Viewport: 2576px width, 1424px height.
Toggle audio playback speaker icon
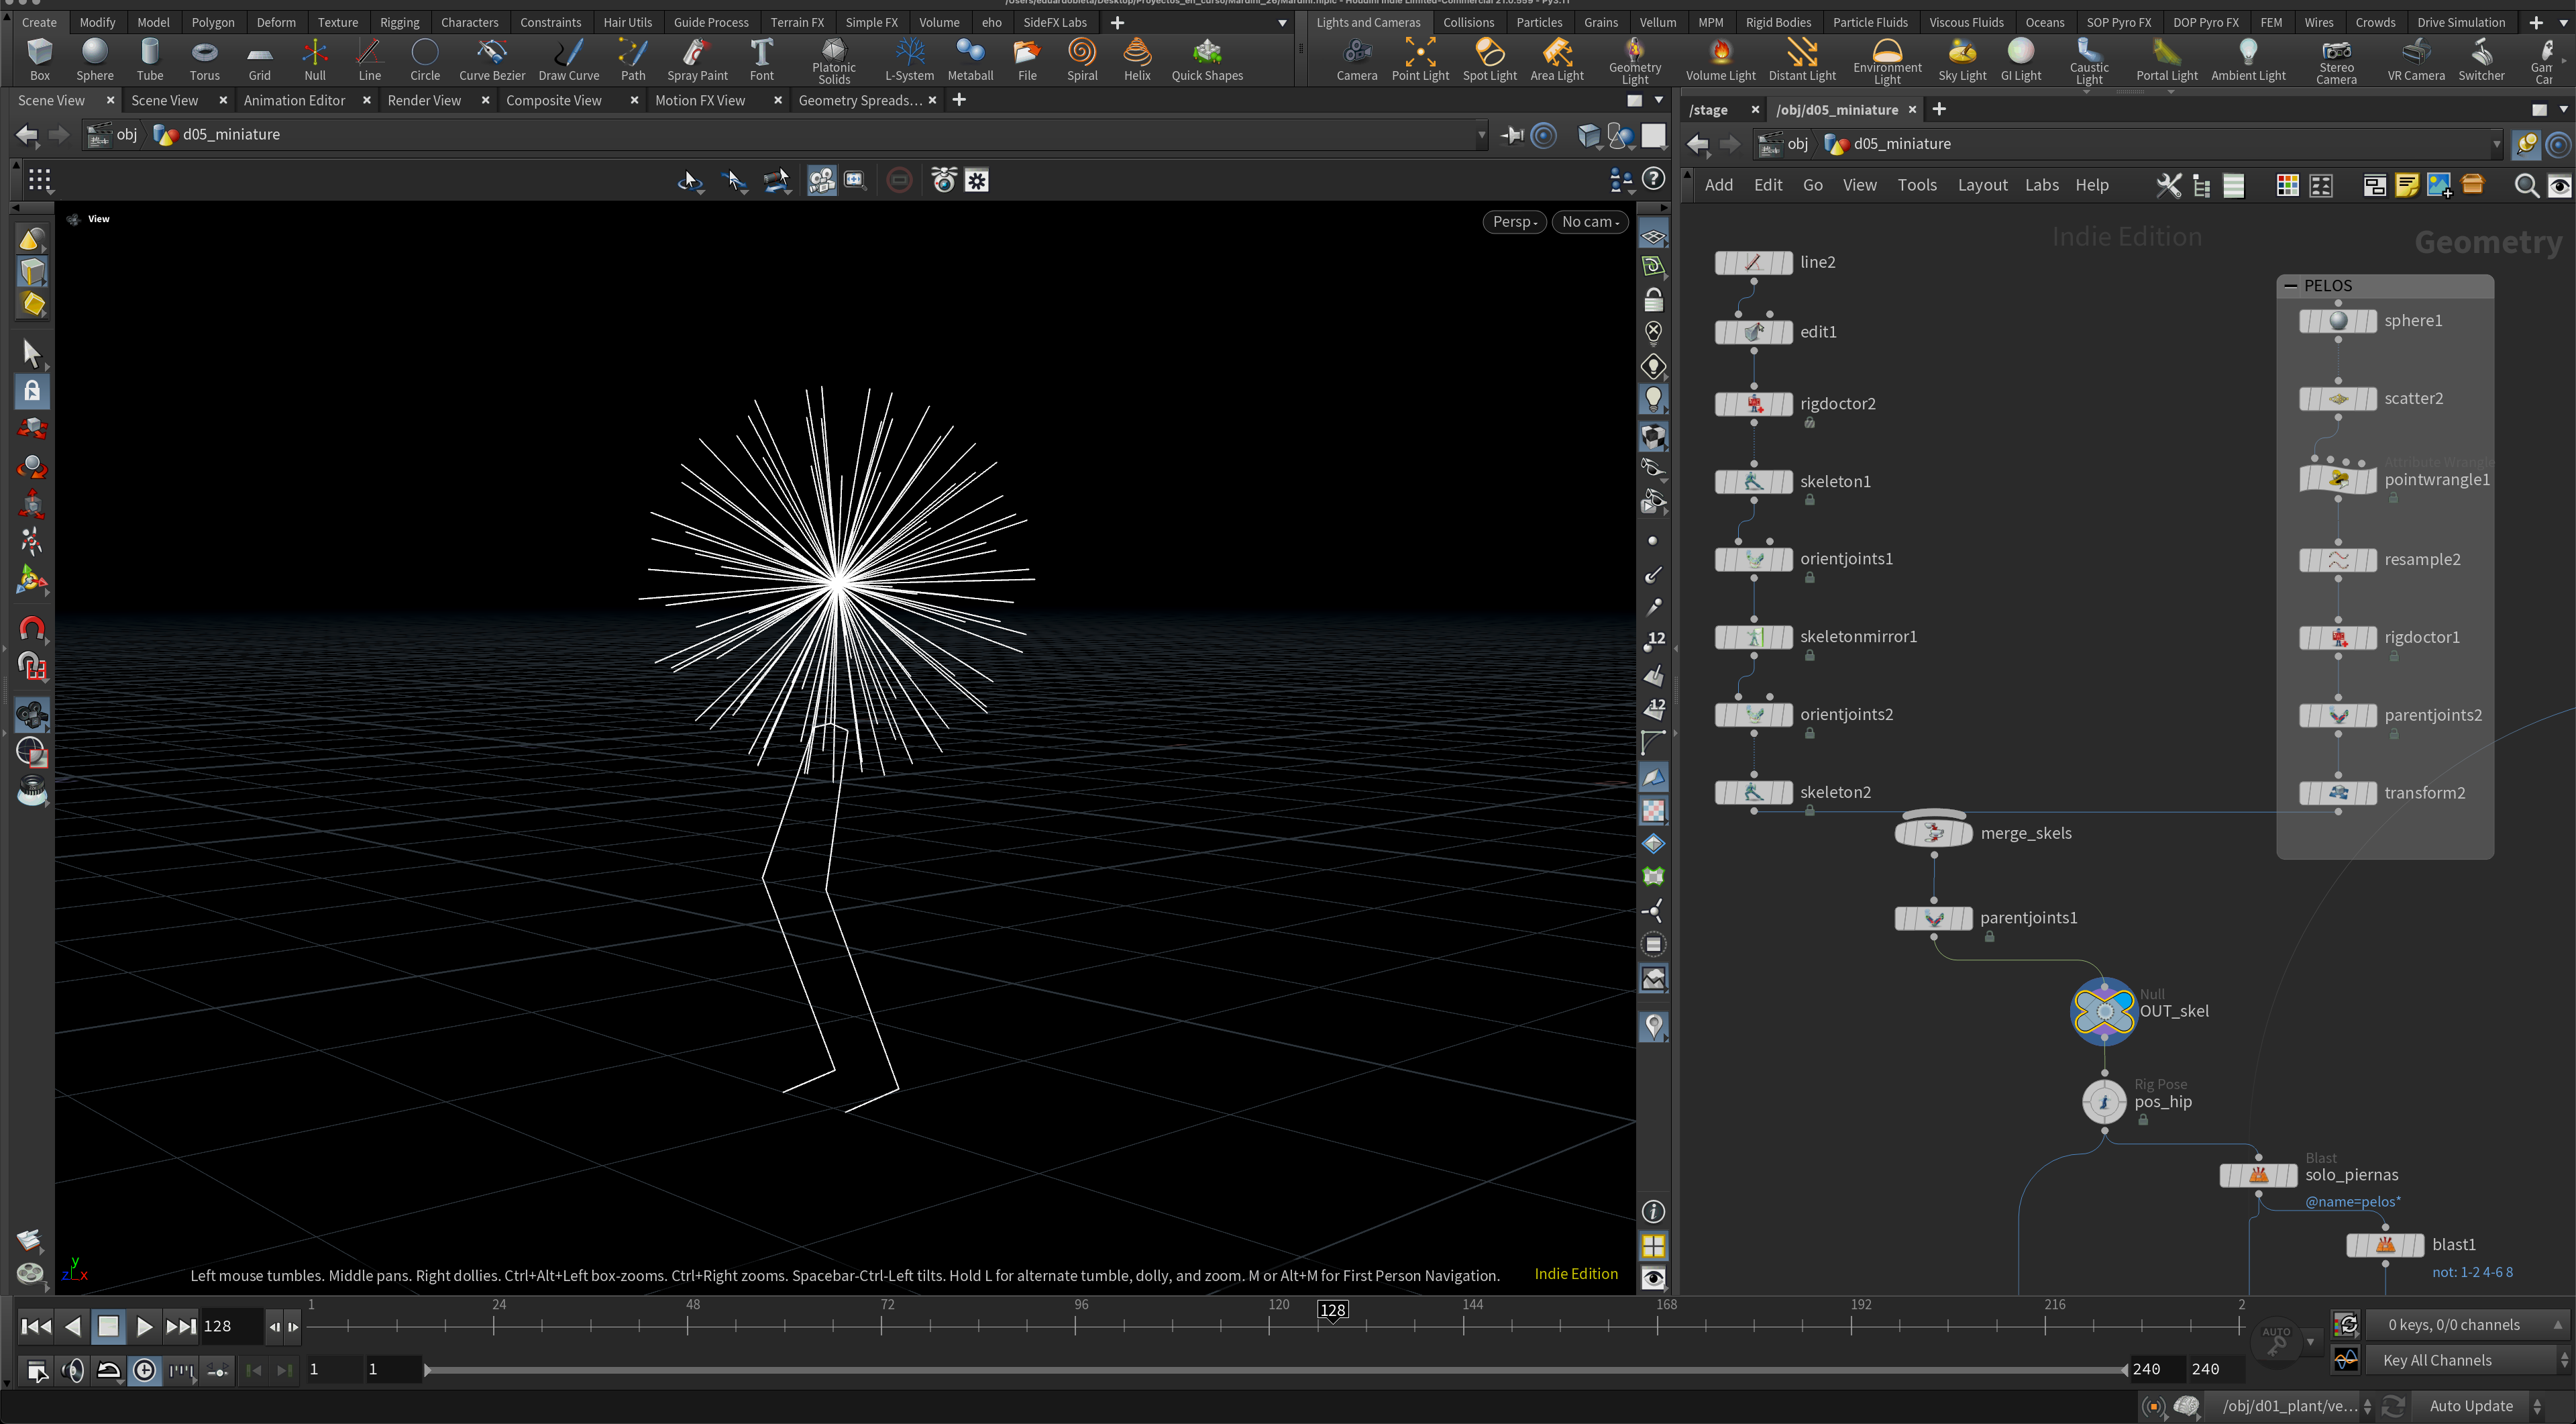coord(72,1371)
